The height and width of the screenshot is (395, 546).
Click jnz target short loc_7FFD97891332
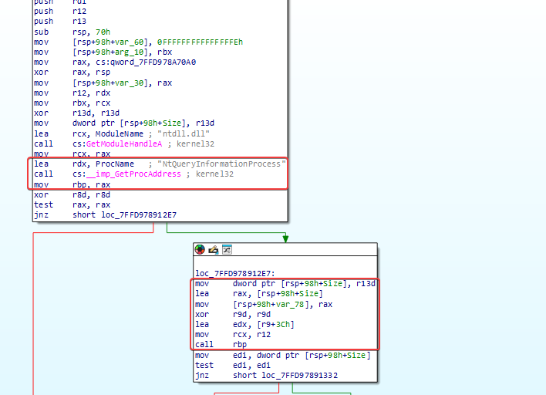[285, 375]
